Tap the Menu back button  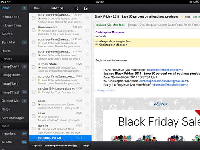pyautogui.click(x=36, y=8)
